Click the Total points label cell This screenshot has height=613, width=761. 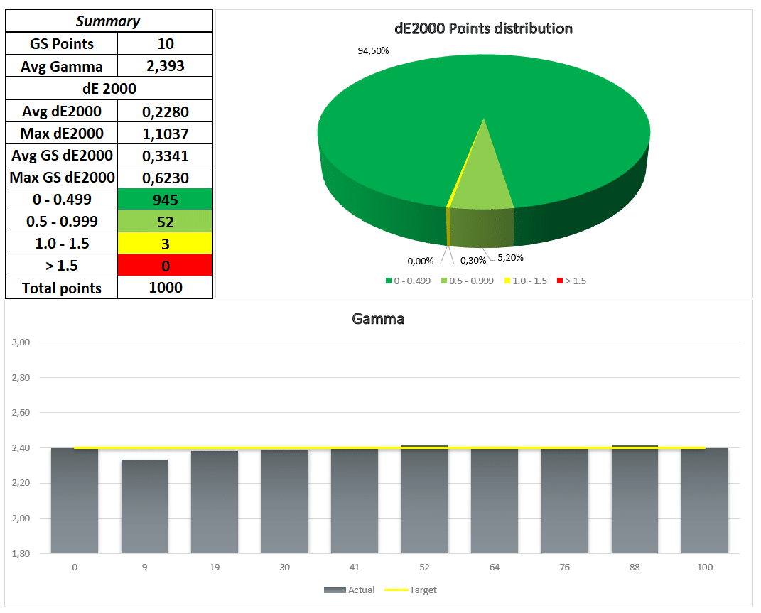tap(62, 288)
